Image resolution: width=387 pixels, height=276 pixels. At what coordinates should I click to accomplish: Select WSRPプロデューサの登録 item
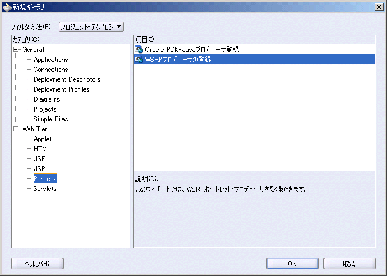click(254, 60)
